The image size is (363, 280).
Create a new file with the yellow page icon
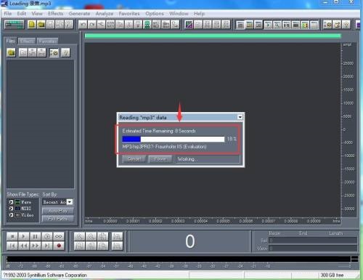(32, 25)
